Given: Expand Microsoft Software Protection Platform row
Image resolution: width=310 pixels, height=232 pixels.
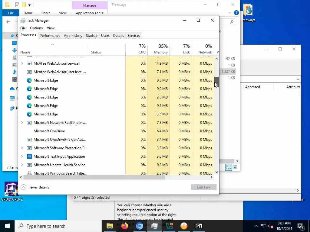Looking at the screenshot, I should 22,148.
